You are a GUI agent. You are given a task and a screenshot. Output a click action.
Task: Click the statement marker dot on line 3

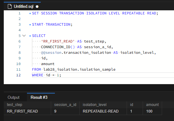click(30, 25)
